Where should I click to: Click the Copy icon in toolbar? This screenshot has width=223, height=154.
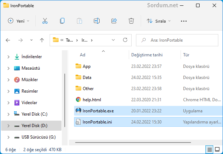[62, 21]
